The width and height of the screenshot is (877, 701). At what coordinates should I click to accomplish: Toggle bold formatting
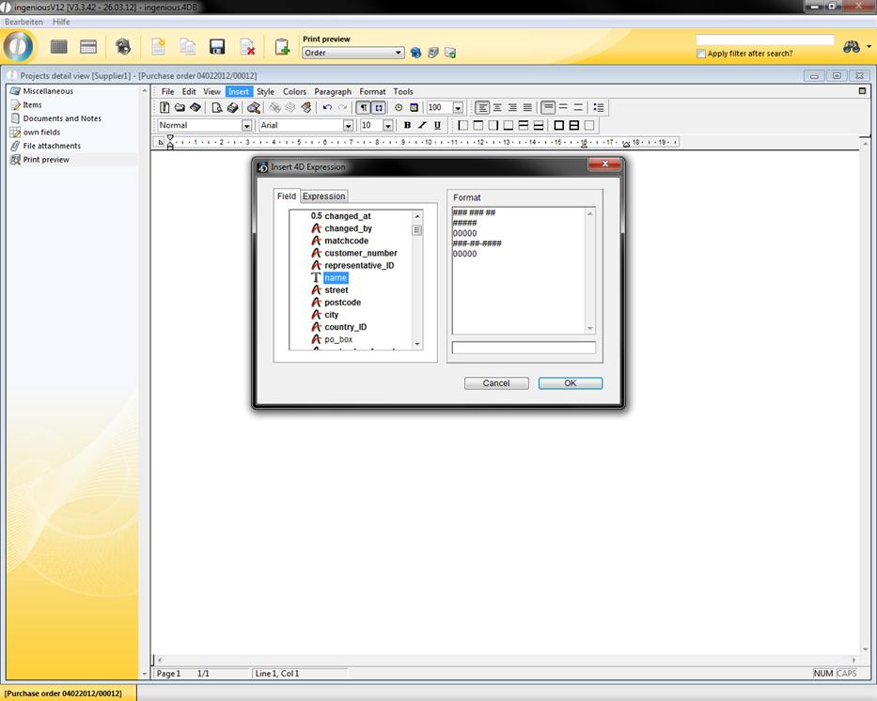407,125
